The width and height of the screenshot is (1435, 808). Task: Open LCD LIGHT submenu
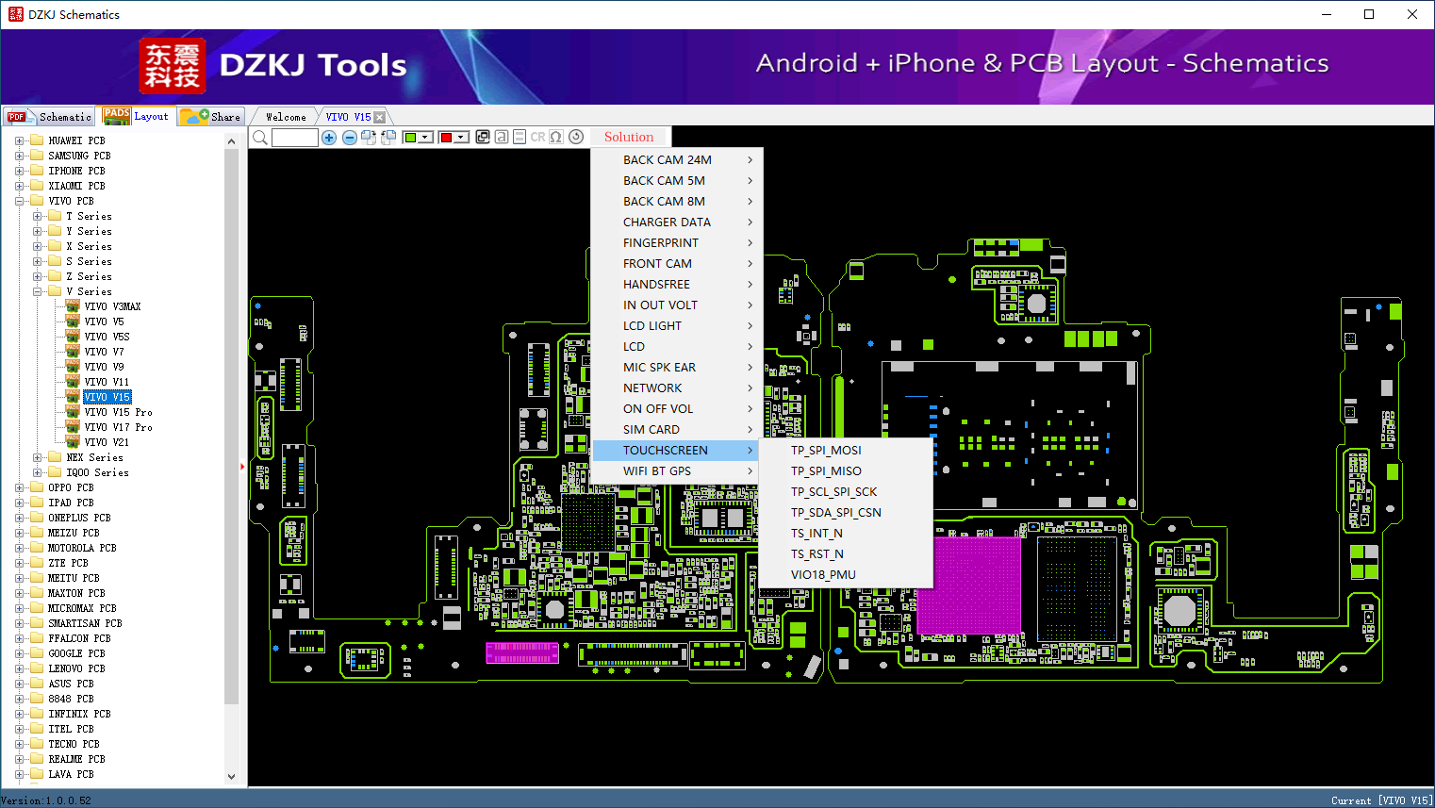[677, 326]
